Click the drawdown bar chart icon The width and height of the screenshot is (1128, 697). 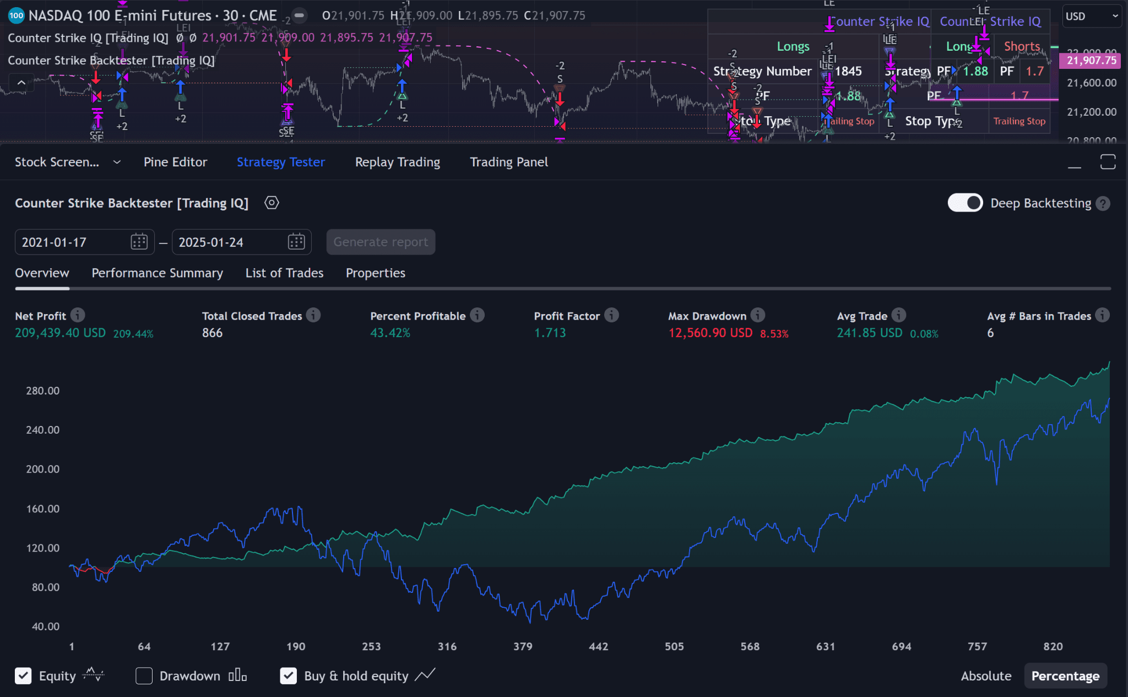(x=237, y=675)
